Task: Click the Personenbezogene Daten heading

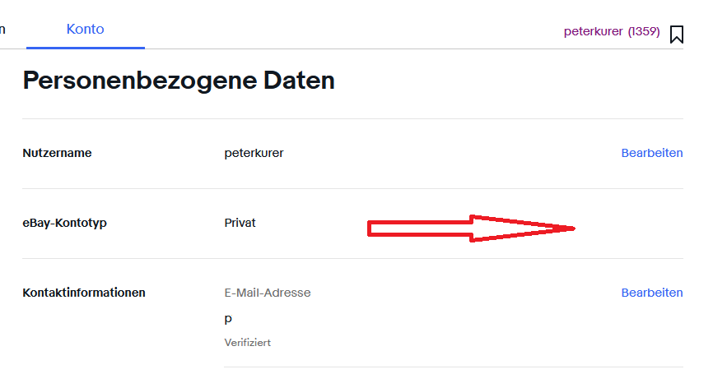Action: point(179,81)
